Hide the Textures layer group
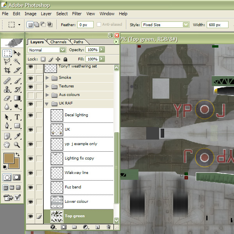Image resolution: width=234 pixels, height=234 pixels. coord(30,87)
